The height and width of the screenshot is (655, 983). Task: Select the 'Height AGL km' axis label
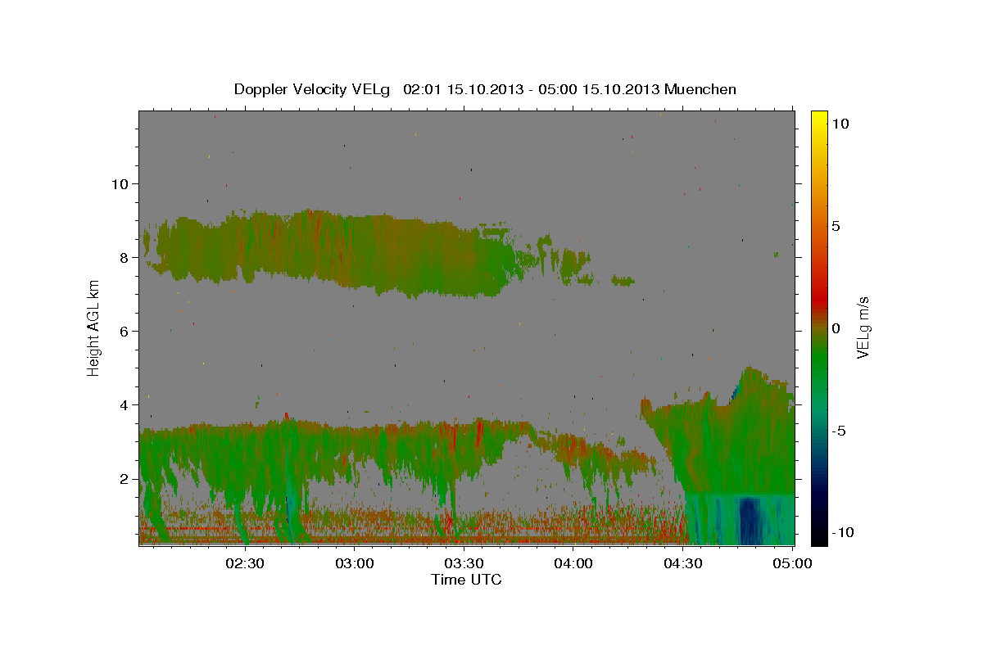[94, 327]
